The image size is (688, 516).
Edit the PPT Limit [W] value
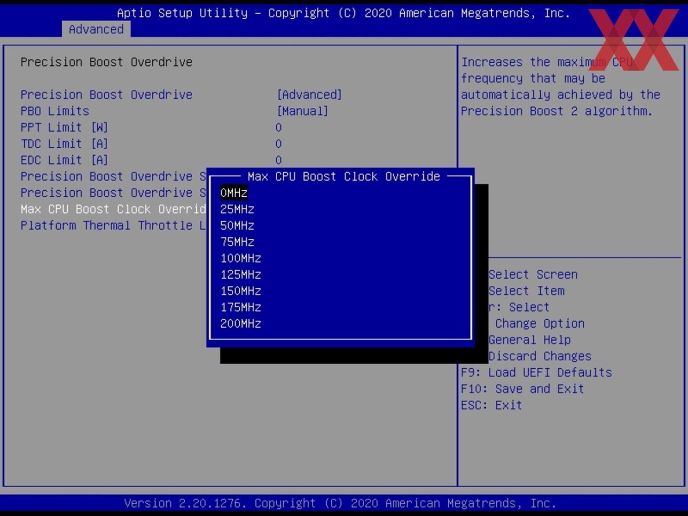click(x=279, y=127)
